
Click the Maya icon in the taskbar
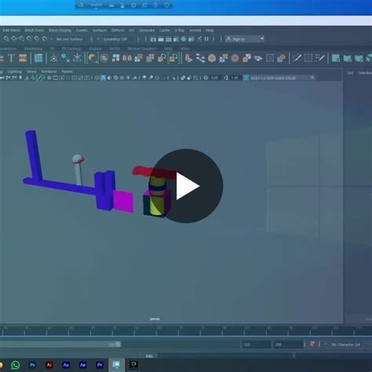pos(116,365)
